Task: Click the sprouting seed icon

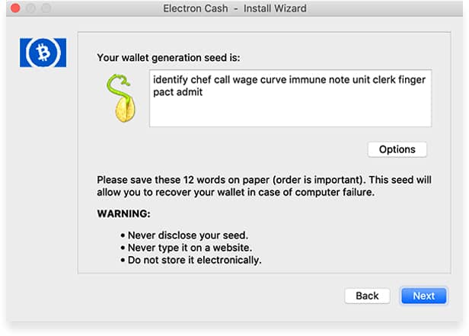Action: tap(121, 98)
